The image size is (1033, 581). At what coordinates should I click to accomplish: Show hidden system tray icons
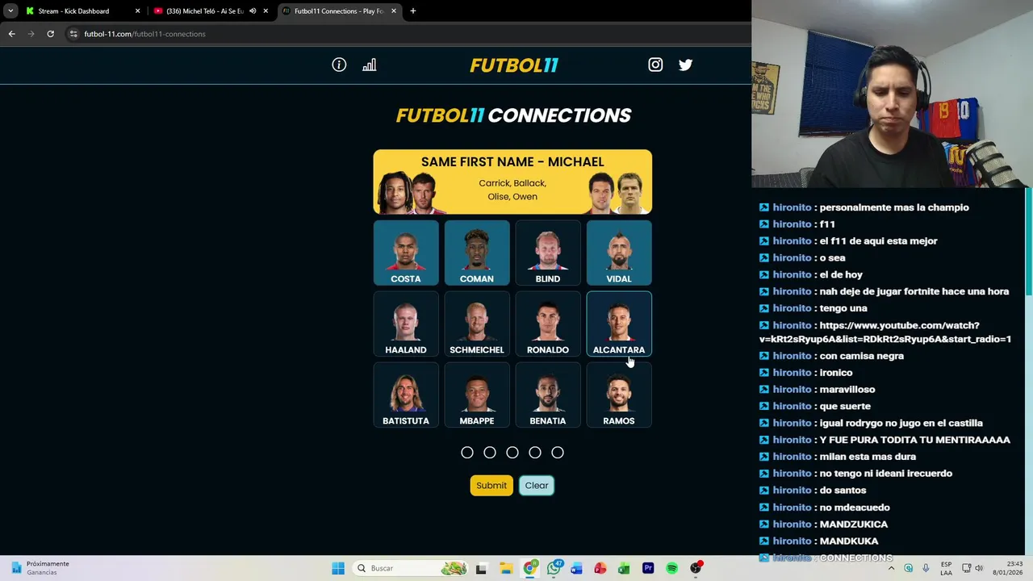[892, 568]
